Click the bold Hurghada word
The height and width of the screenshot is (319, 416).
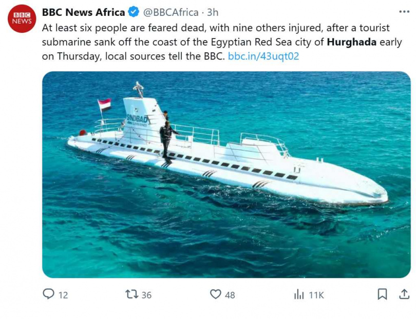(352, 42)
